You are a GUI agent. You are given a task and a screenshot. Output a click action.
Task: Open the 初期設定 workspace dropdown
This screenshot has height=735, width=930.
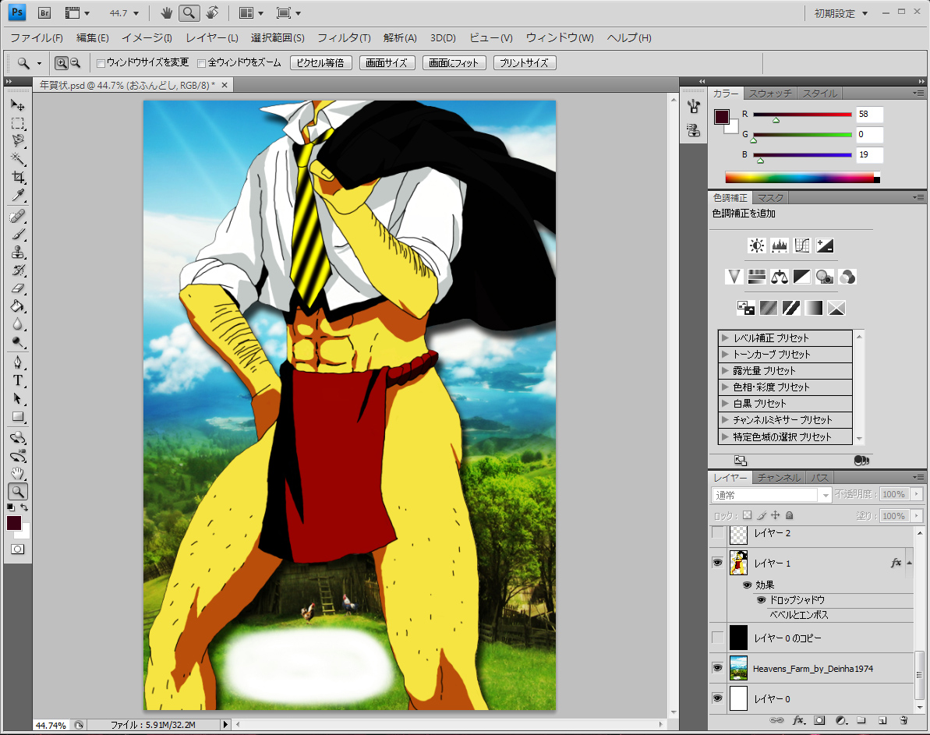[841, 13]
